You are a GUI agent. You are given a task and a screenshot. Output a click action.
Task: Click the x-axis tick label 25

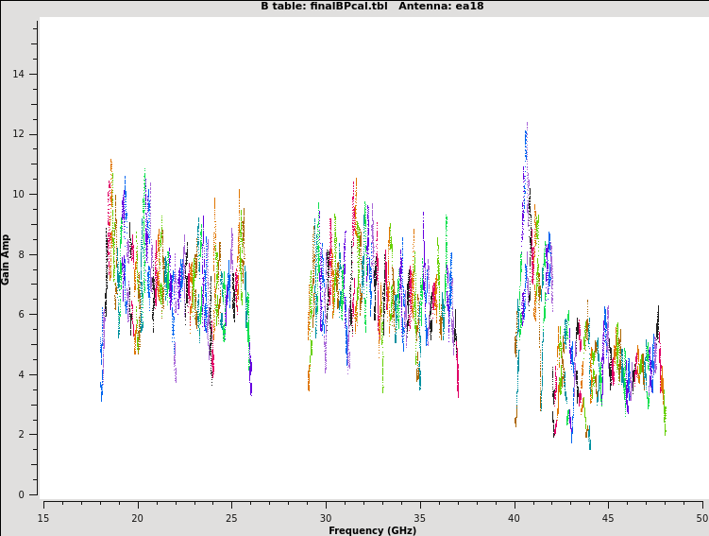[x=231, y=518]
